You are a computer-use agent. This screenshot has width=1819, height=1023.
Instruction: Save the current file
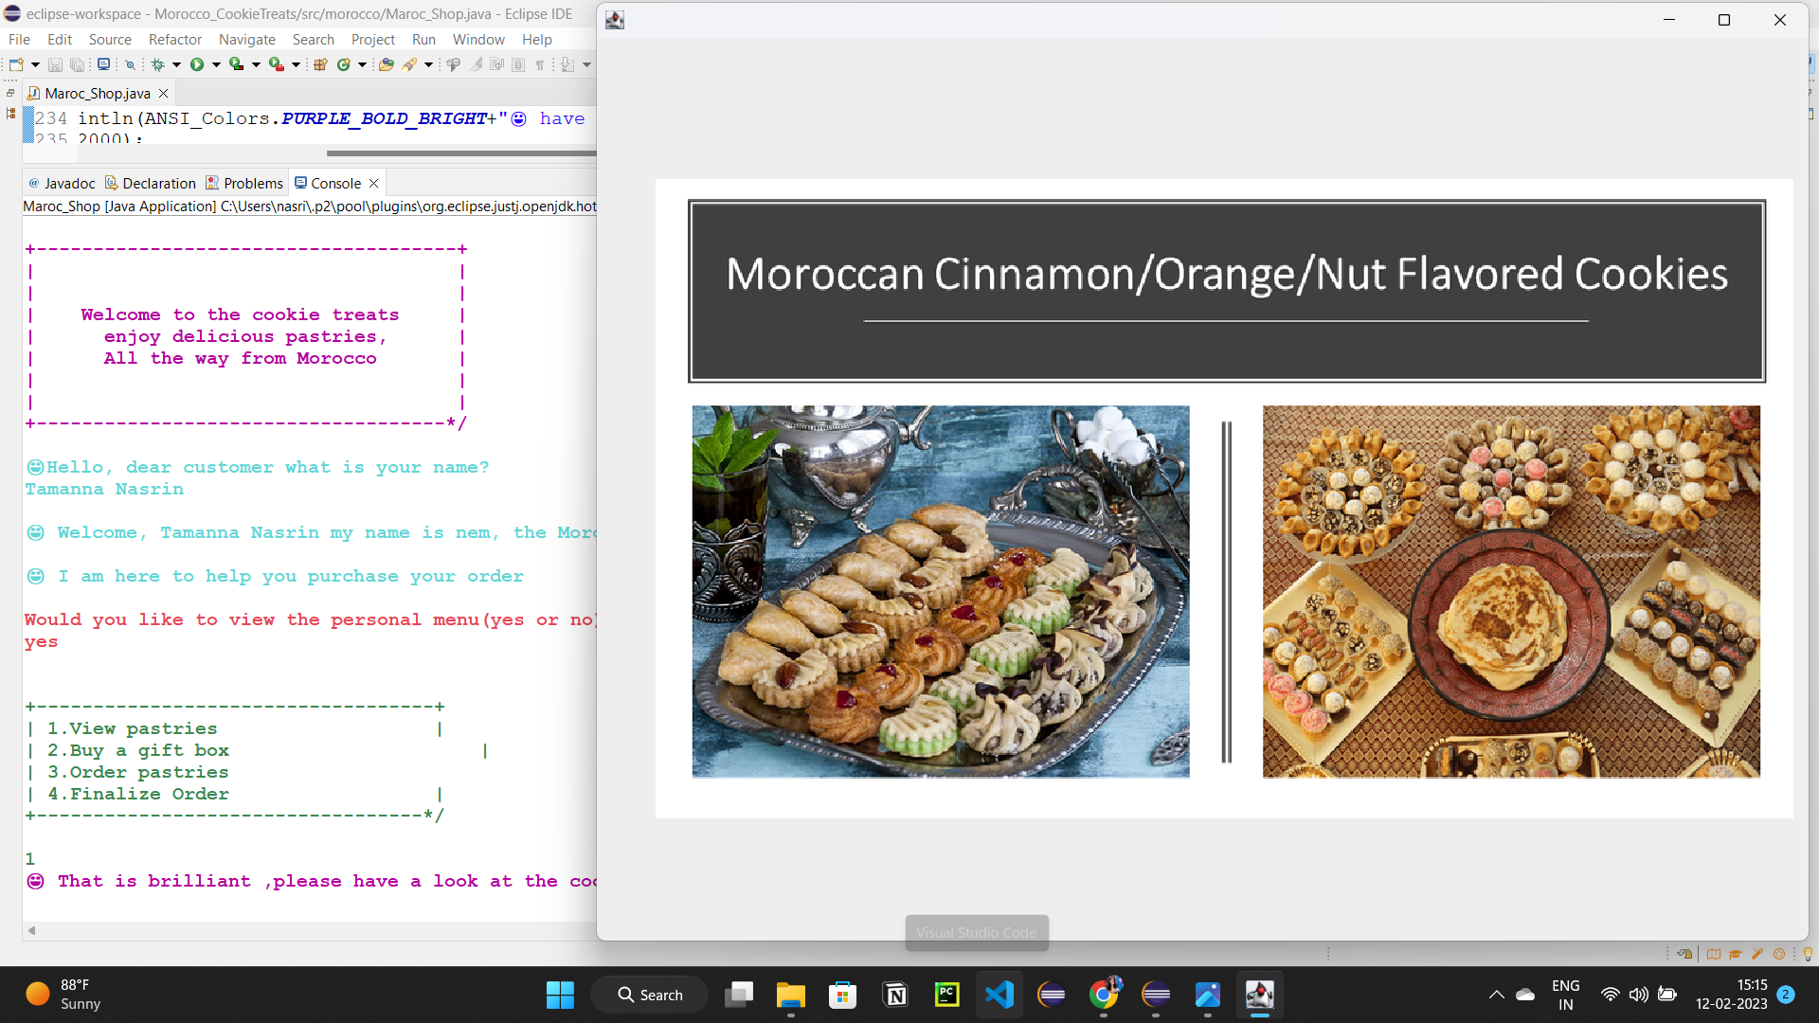coord(56,64)
